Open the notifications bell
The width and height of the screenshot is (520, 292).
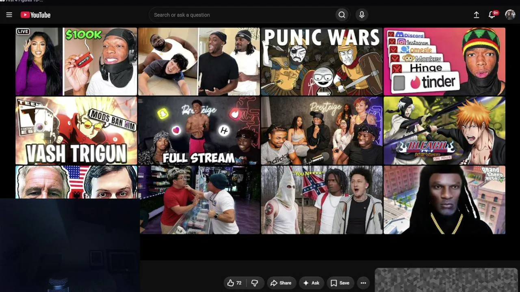[492, 15]
